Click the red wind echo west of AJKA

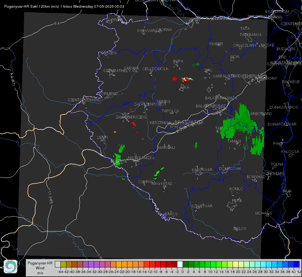tap(175, 78)
